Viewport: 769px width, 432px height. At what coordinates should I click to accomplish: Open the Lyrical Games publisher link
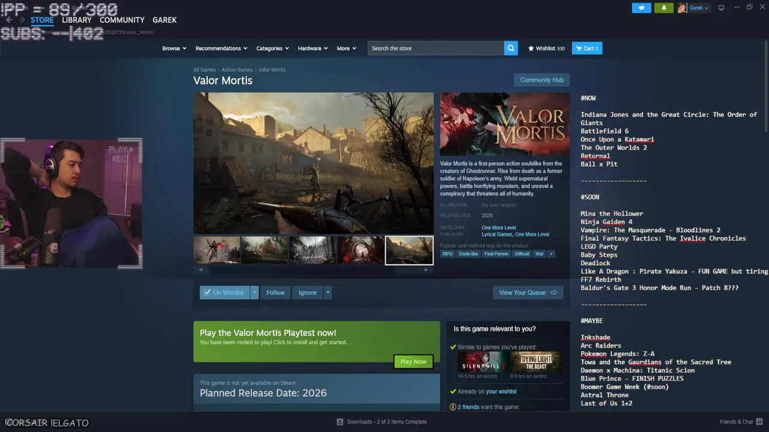[x=496, y=235]
